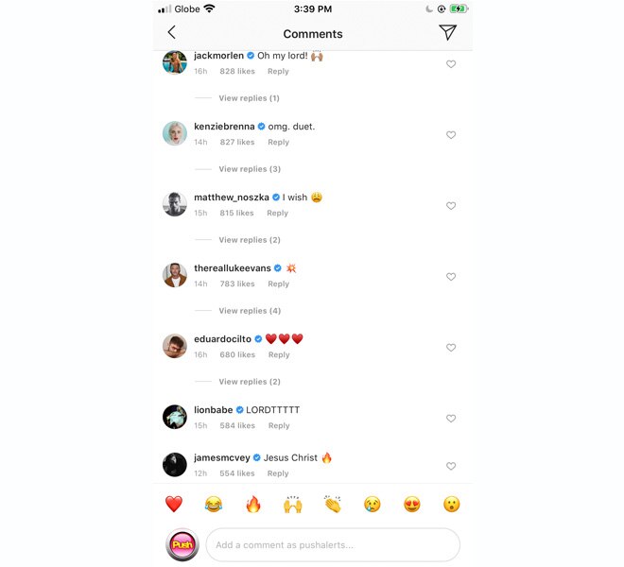Focus the Add a comment field
Image resolution: width=624 pixels, height=567 pixels.
tap(333, 544)
